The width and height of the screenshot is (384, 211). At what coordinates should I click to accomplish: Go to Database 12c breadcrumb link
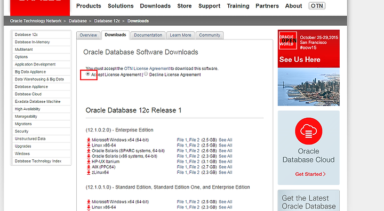point(107,21)
